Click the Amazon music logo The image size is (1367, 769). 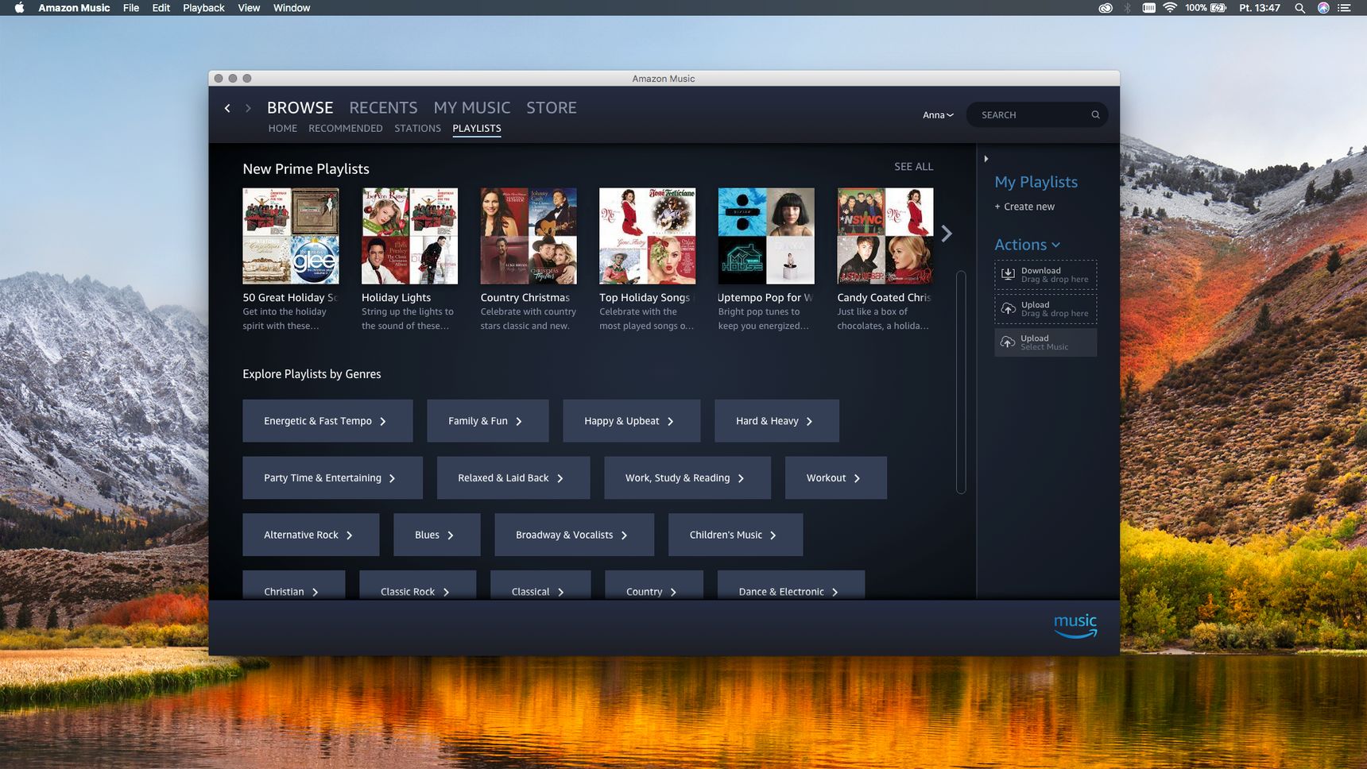tap(1075, 625)
